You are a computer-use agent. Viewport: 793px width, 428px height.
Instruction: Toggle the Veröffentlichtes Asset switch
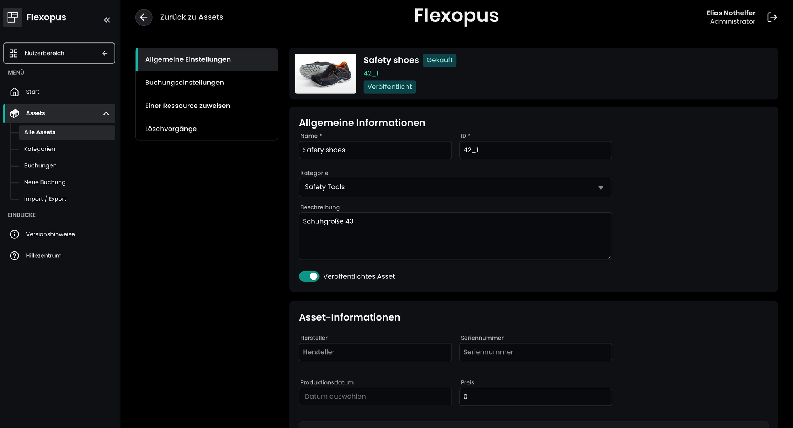pos(309,276)
